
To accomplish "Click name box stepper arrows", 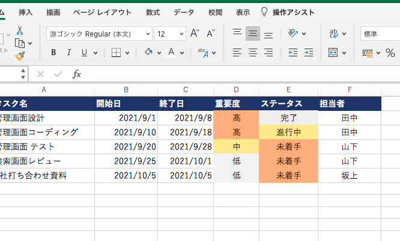I will (x=23, y=74).
